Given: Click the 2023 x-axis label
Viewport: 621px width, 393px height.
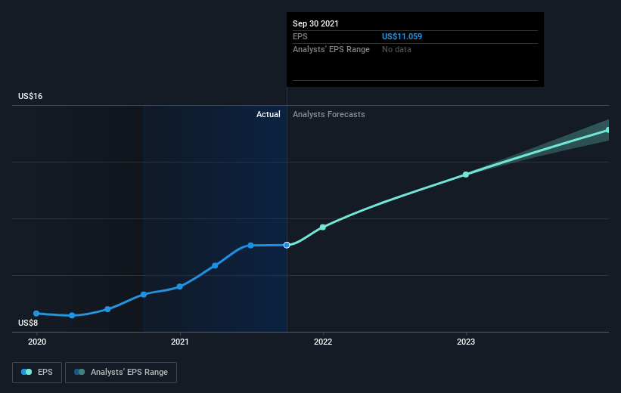Looking at the screenshot, I should tap(466, 342).
